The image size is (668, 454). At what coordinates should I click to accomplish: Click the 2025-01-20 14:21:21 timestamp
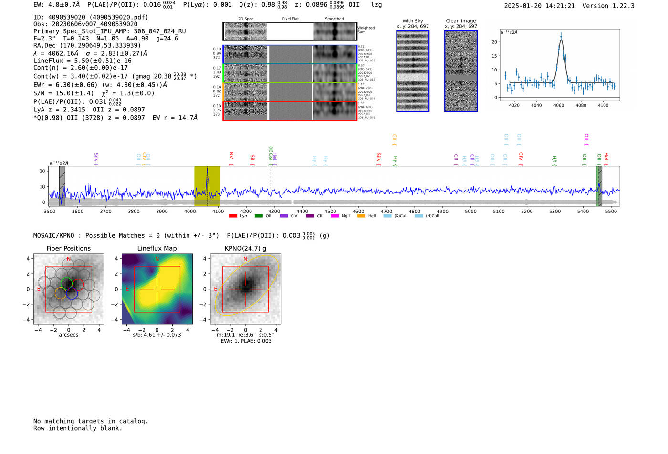[540, 6]
